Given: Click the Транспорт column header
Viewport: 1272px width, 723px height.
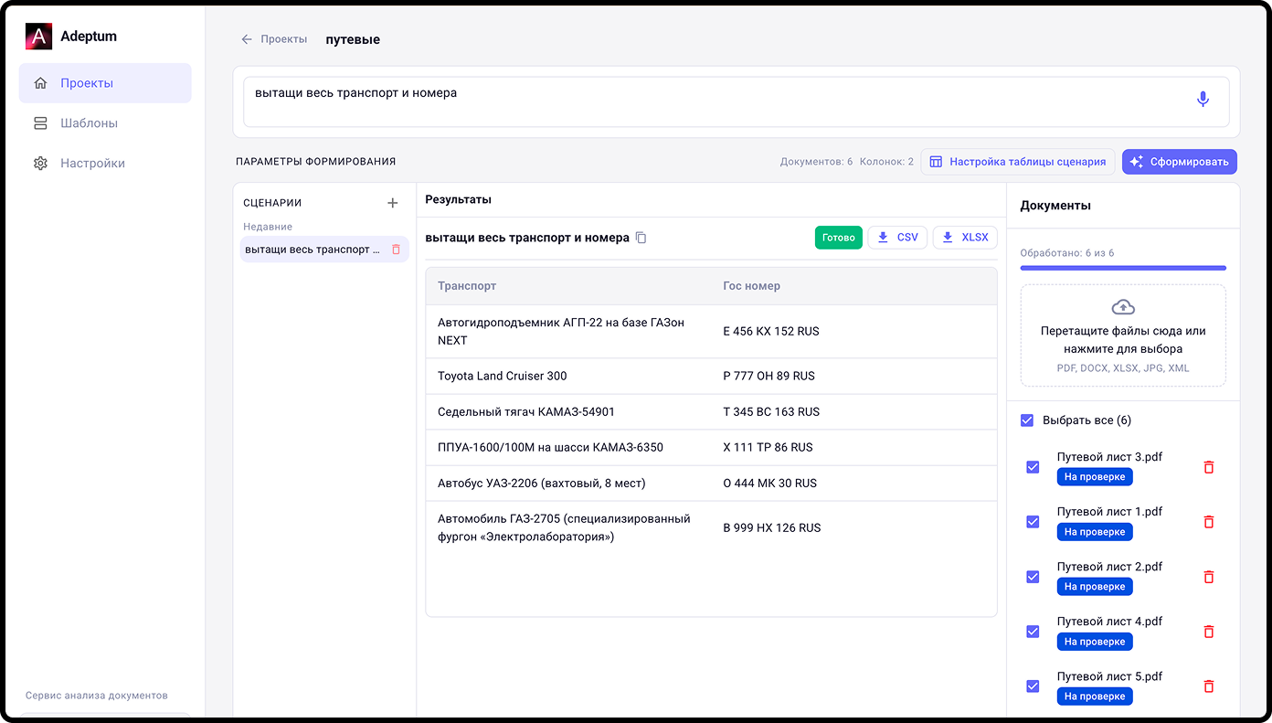Looking at the screenshot, I should coord(467,286).
